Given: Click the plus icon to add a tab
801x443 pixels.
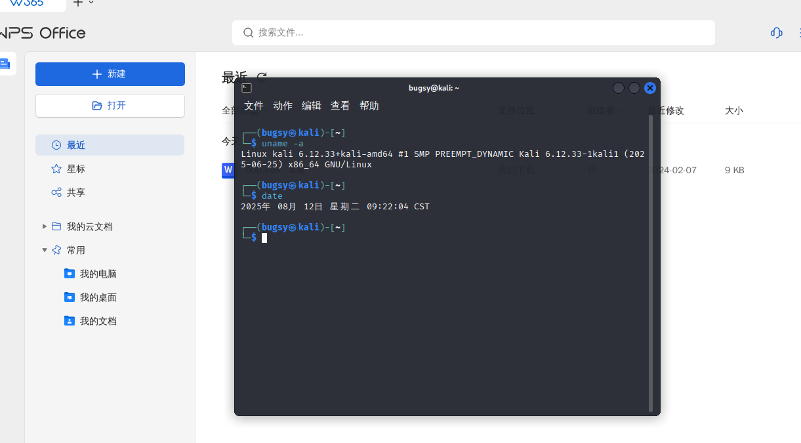Looking at the screenshot, I should pyautogui.click(x=78, y=3).
